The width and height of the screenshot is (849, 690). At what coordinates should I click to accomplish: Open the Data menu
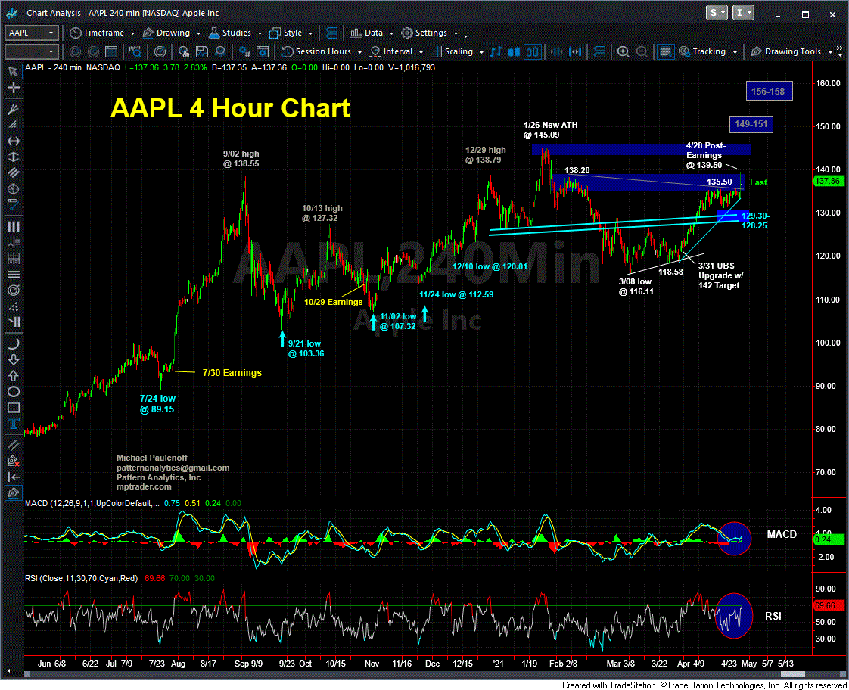point(372,33)
